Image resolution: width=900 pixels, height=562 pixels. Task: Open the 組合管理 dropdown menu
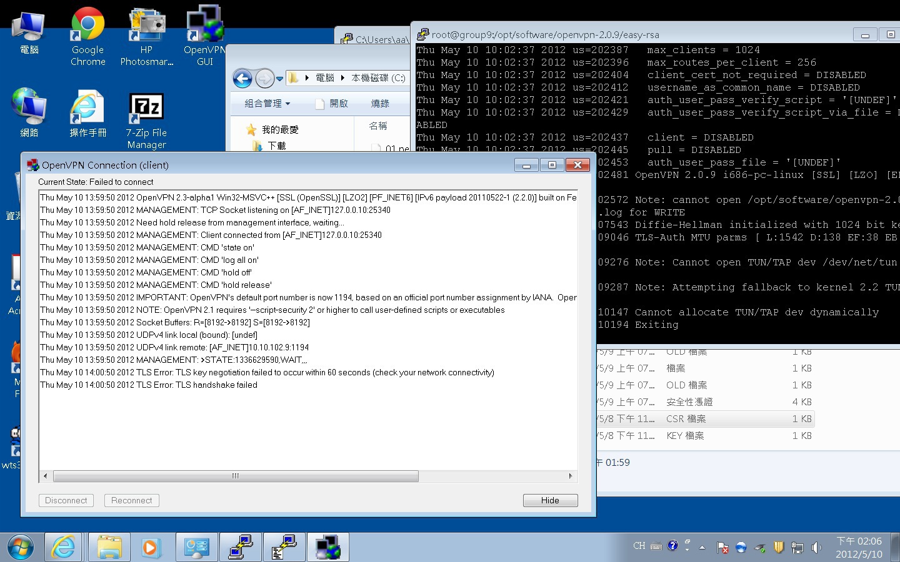[x=267, y=104]
